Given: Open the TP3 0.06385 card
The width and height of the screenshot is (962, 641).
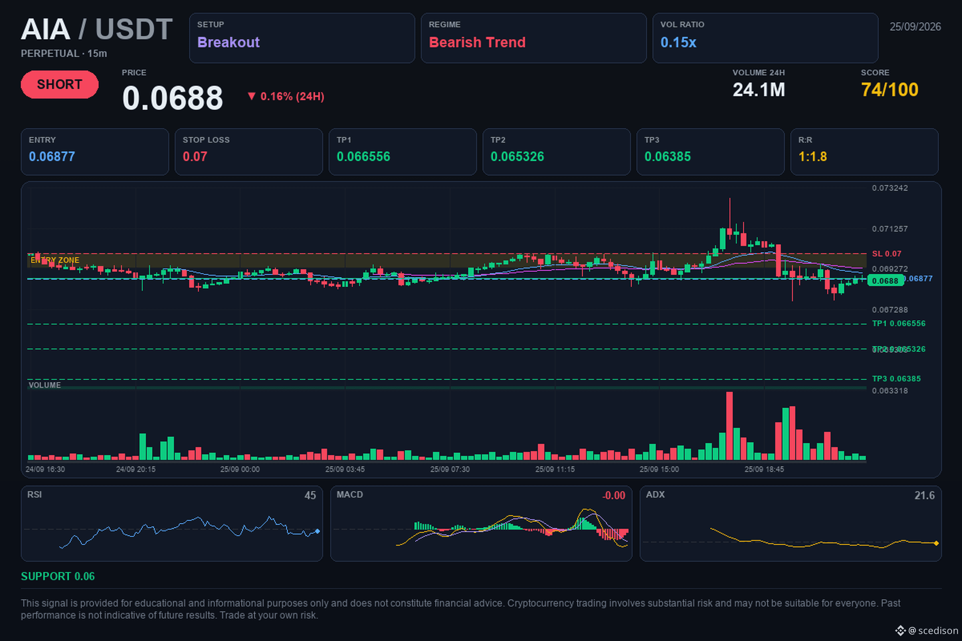Looking at the screenshot, I should coord(710,152).
